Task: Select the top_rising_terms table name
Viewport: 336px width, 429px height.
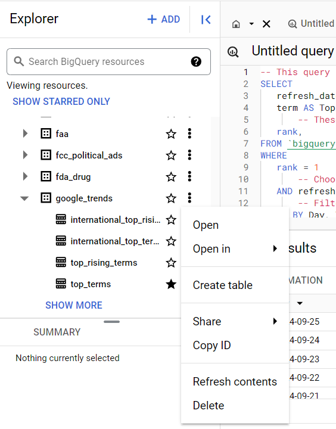Action: pyautogui.click(x=104, y=263)
